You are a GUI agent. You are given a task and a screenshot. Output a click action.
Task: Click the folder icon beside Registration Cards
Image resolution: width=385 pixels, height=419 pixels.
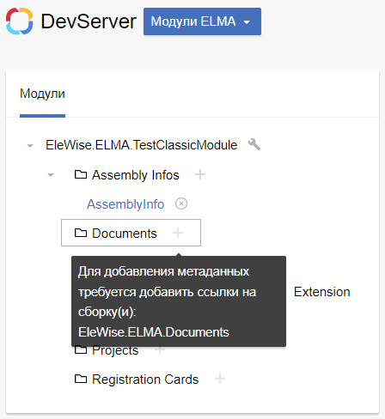click(81, 379)
